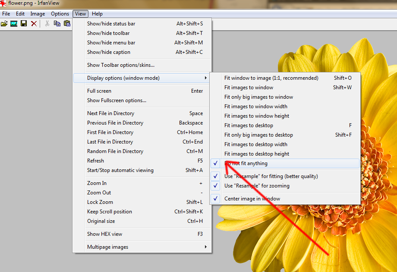
Task: Click the Open file toolbar icon
Action: click(x=4, y=24)
